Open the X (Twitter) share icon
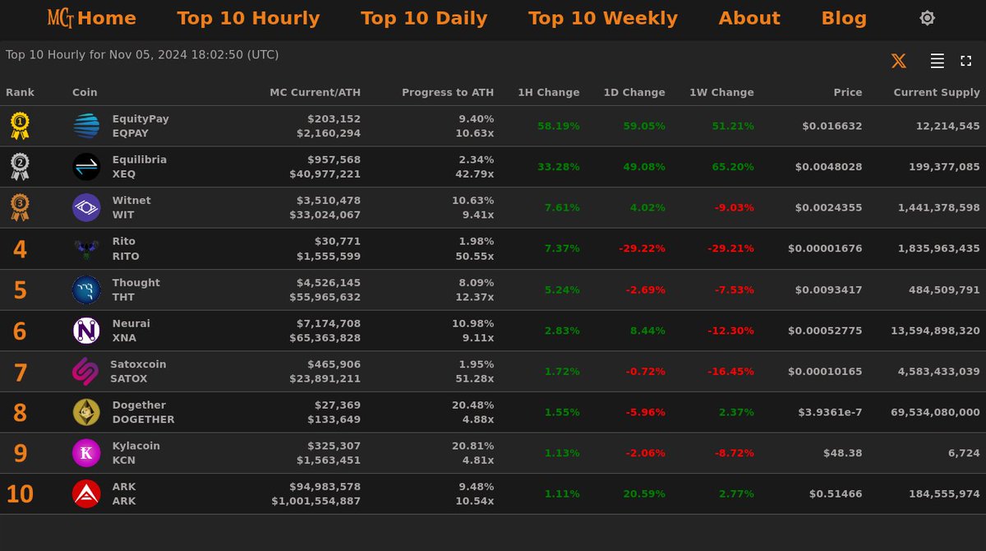The image size is (986, 551). [899, 61]
